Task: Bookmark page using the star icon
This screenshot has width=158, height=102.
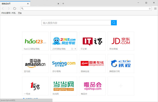Action: [150, 9]
